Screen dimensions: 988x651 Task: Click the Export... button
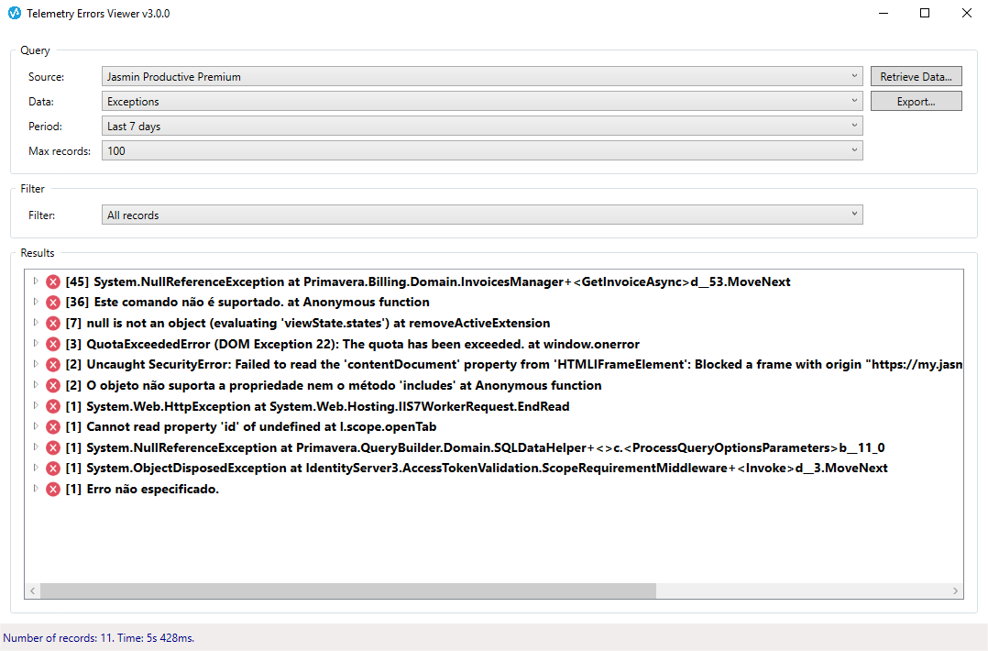(x=917, y=102)
